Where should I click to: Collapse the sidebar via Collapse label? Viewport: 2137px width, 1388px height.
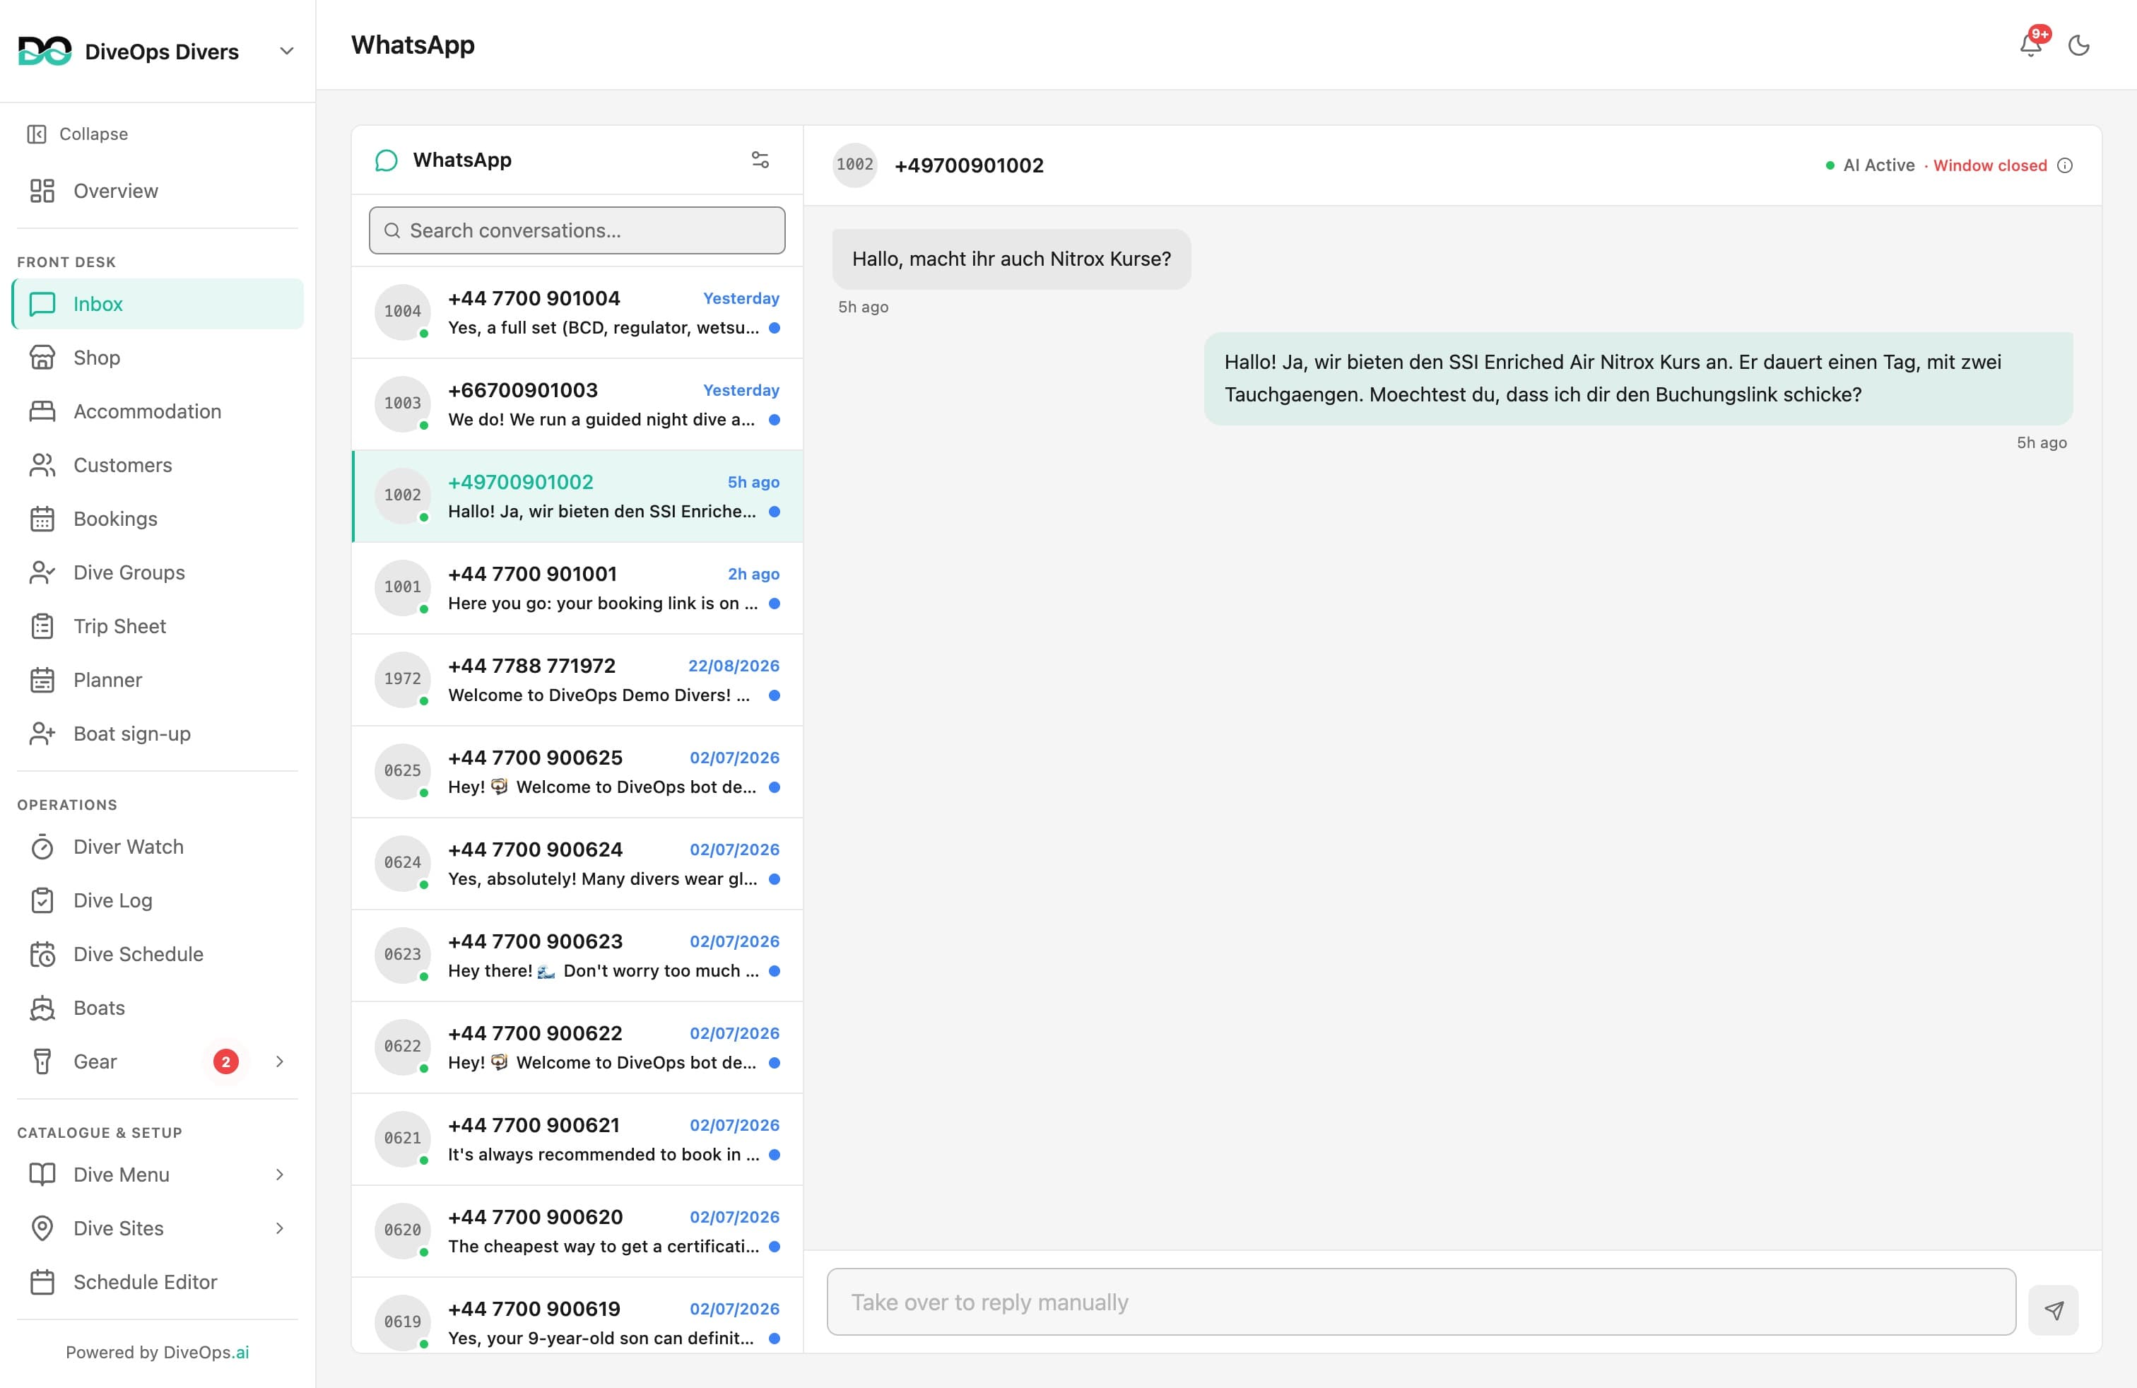click(93, 134)
